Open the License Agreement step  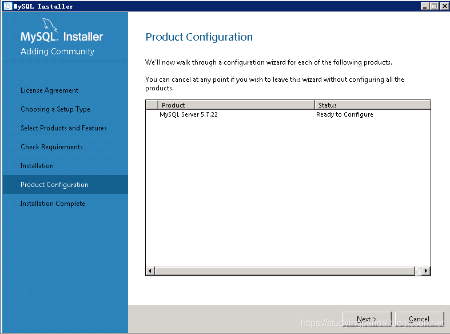(49, 90)
